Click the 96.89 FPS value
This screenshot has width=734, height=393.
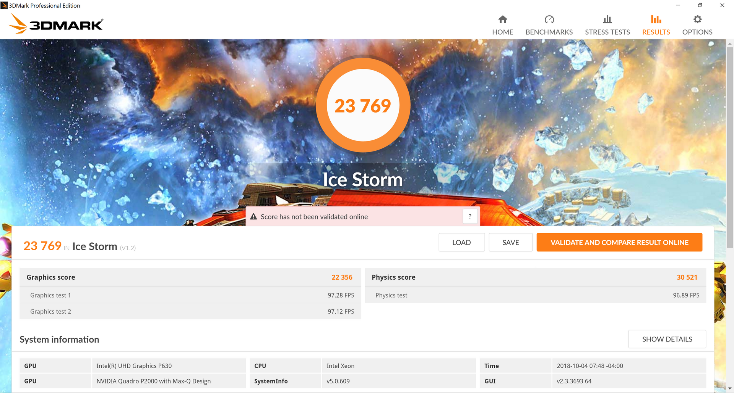point(686,295)
